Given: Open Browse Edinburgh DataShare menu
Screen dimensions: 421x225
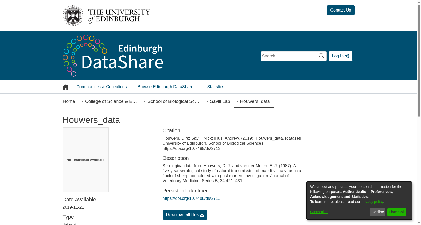Looking at the screenshot, I should tap(165, 87).
